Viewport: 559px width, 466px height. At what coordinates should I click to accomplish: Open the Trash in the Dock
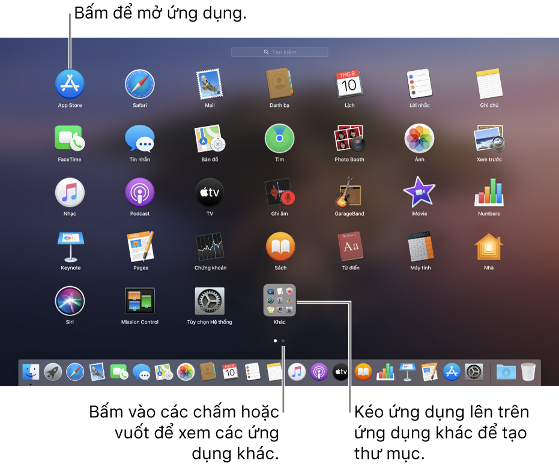[528, 372]
